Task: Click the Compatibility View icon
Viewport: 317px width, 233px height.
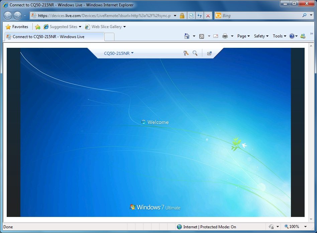Action: click(x=191, y=16)
